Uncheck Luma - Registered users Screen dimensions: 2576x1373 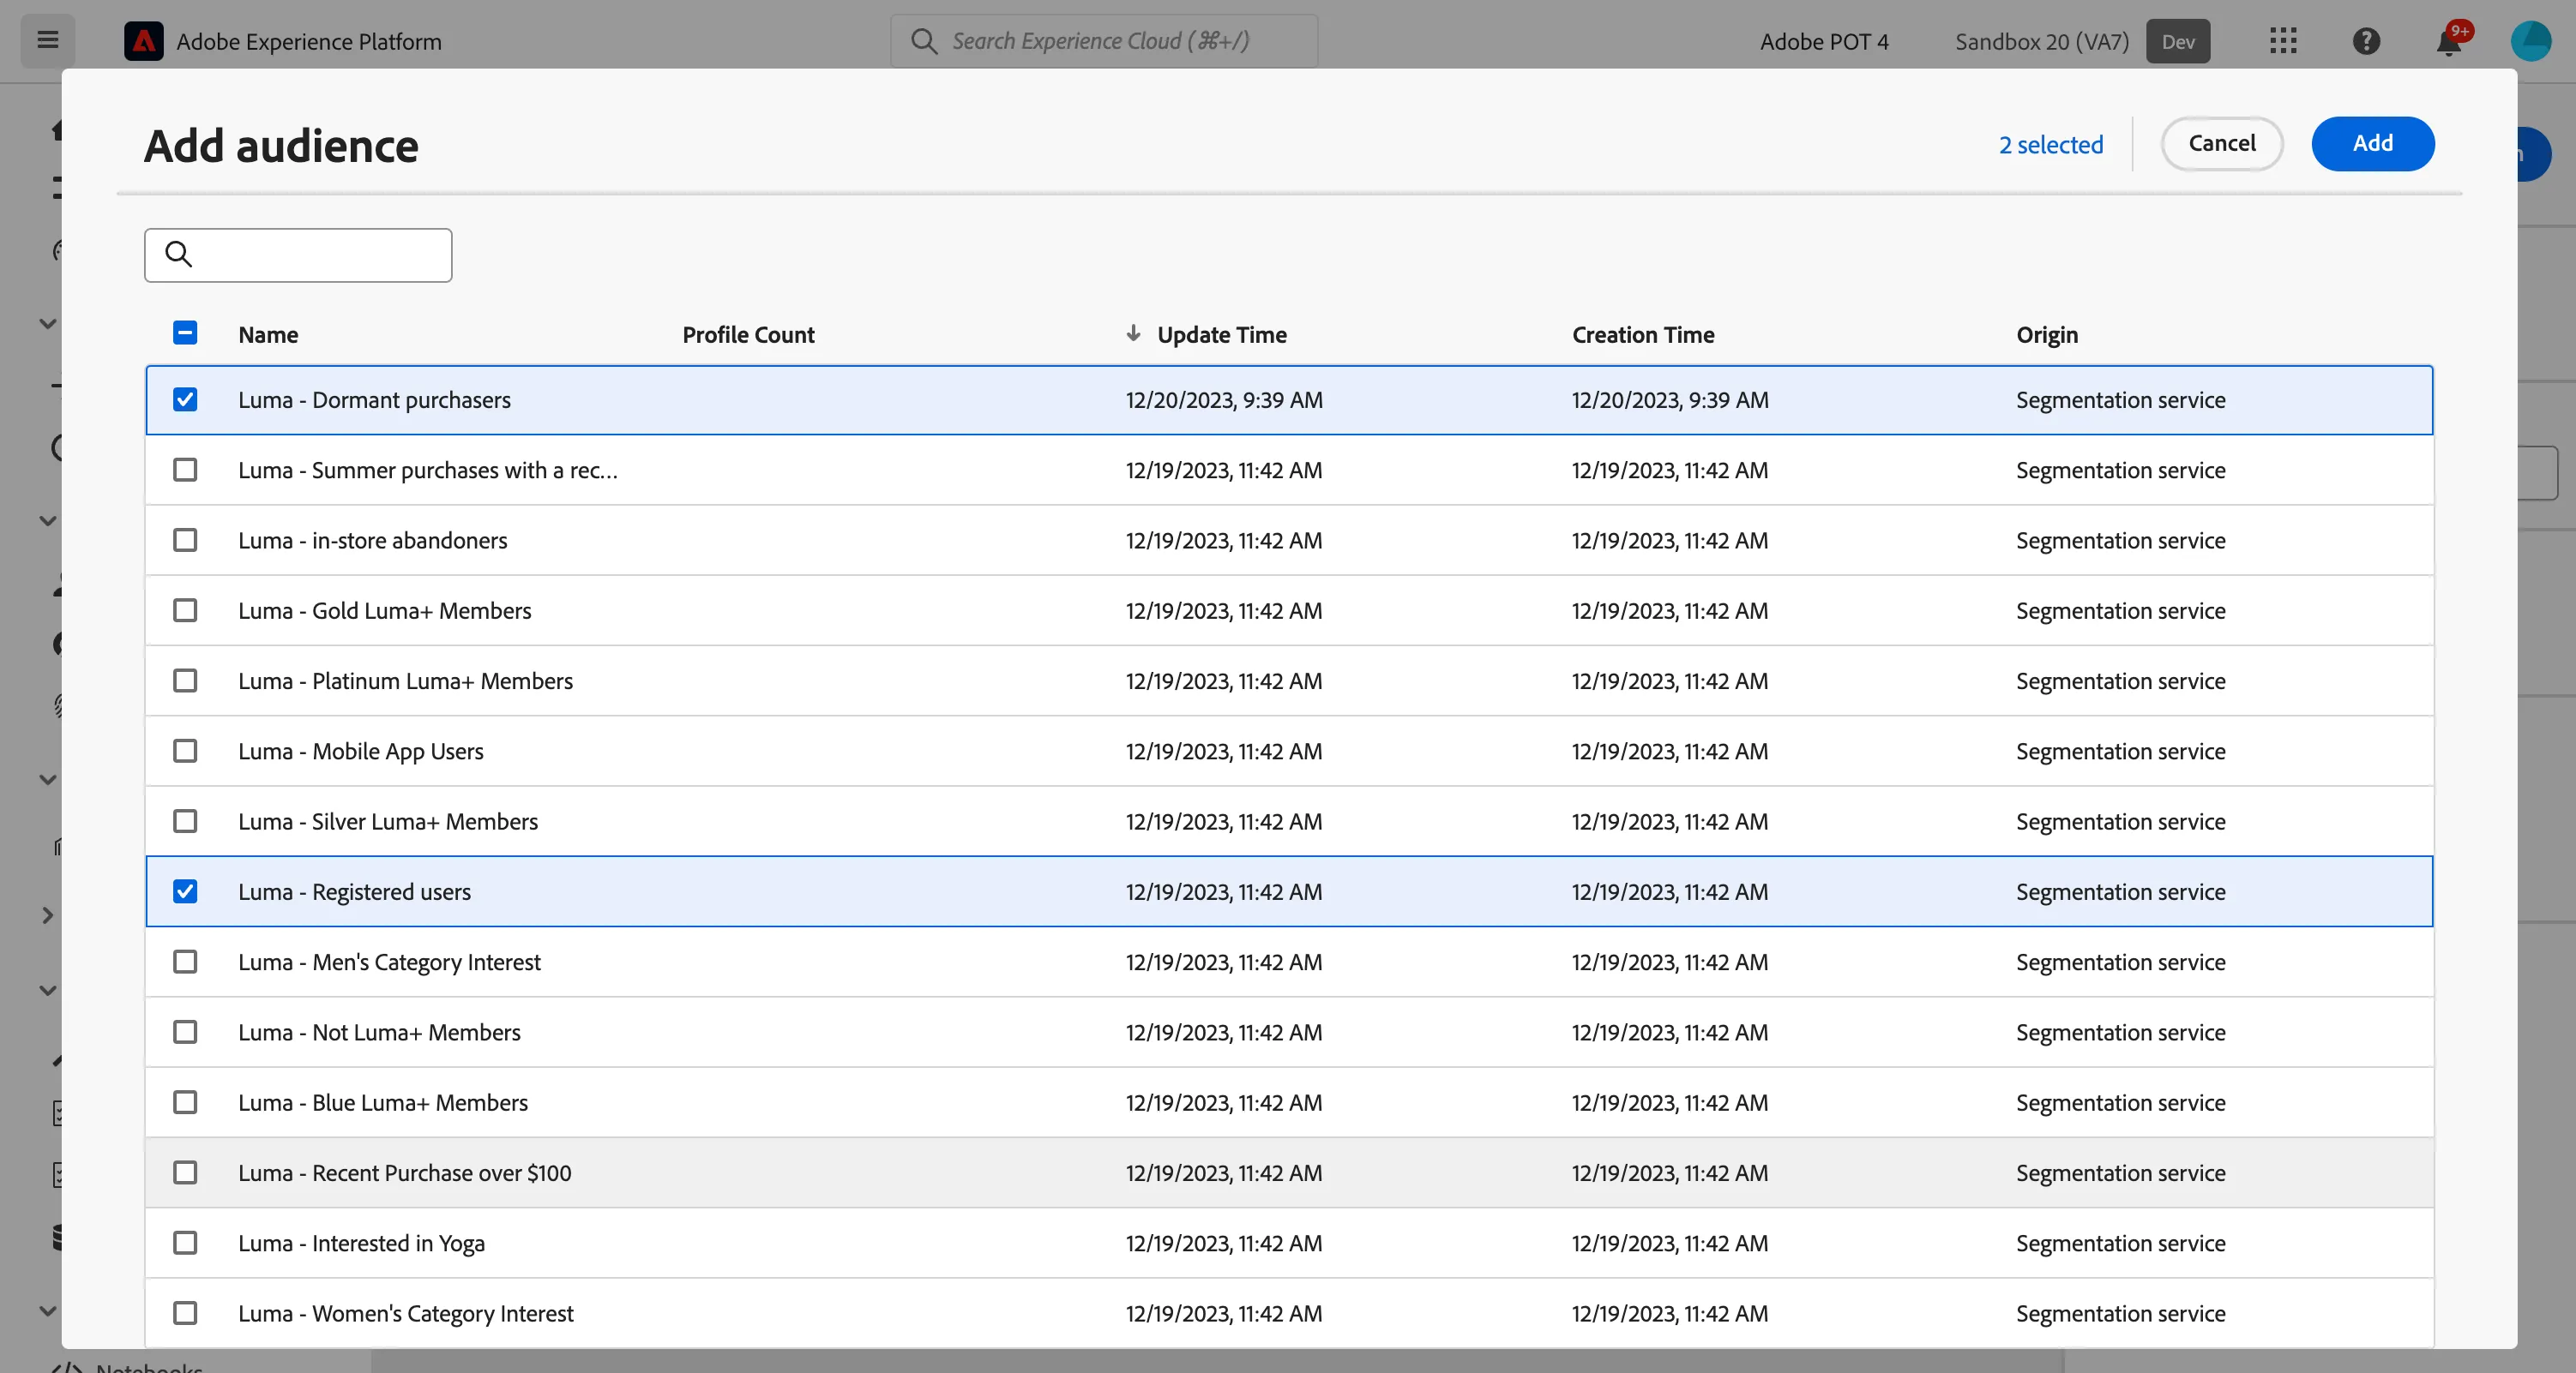pos(185,891)
